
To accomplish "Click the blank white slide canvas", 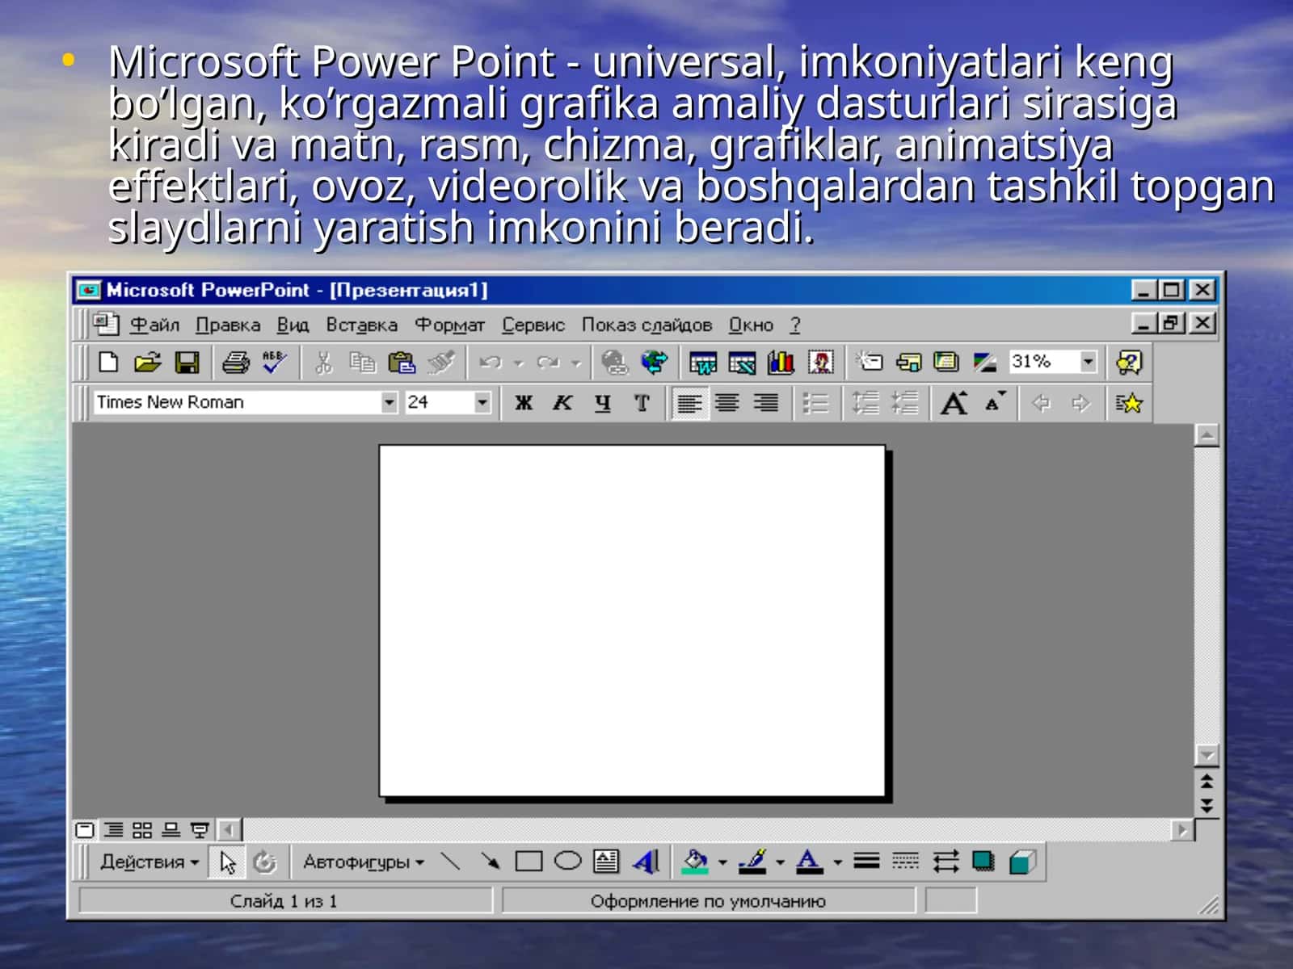I will click(x=633, y=620).
